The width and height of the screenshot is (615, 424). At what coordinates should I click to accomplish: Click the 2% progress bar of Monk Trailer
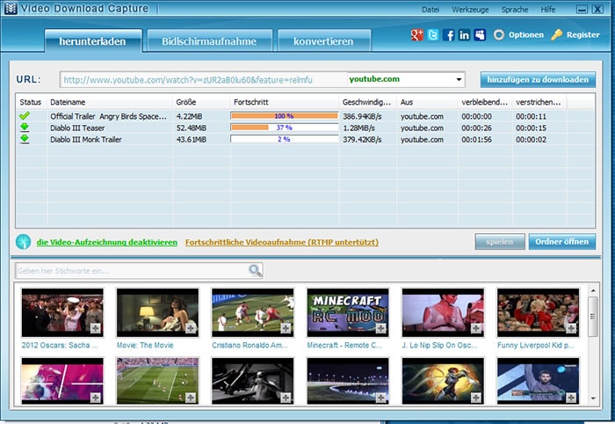(x=284, y=139)
